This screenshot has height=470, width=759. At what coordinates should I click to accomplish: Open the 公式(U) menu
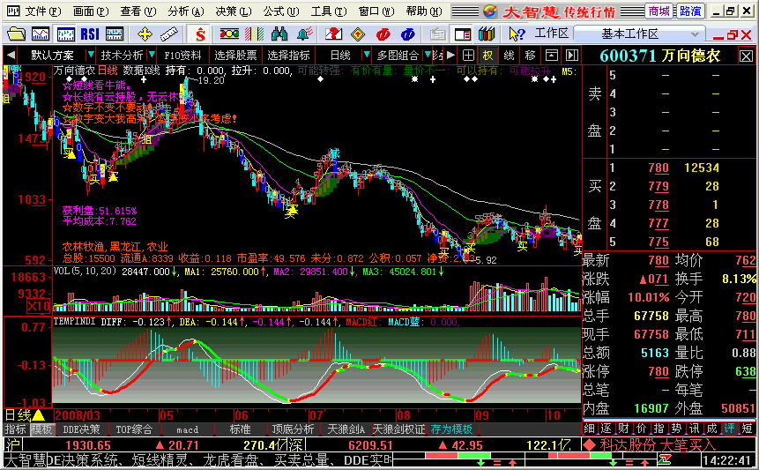tap(281, 11)
